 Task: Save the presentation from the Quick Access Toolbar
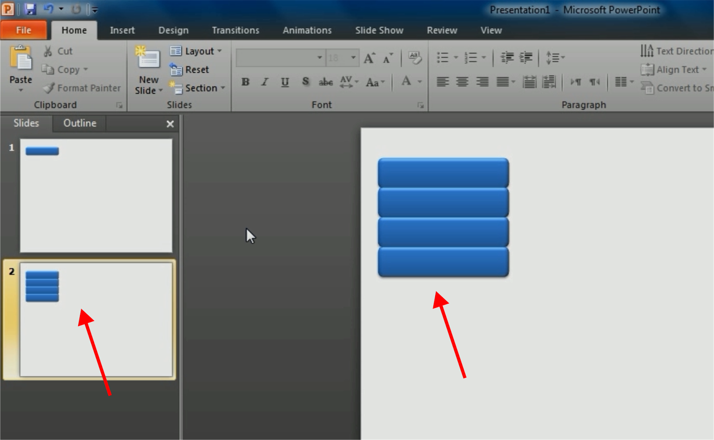point(30,9)
